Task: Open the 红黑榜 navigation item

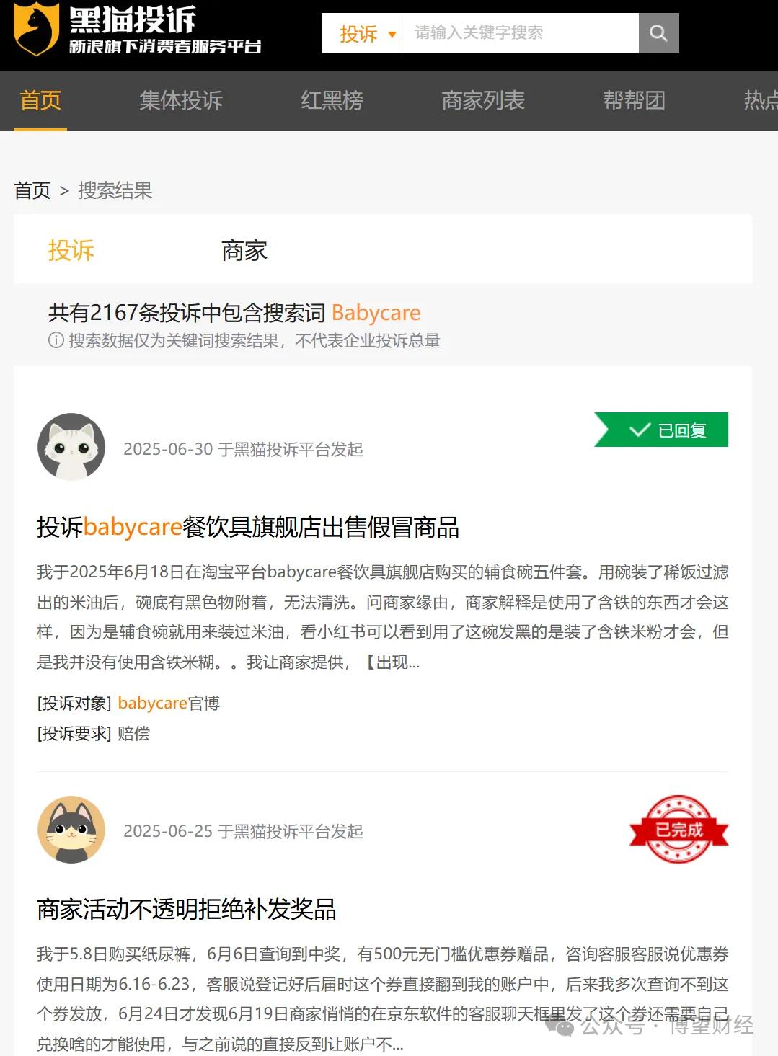Action: click(332, 101)
